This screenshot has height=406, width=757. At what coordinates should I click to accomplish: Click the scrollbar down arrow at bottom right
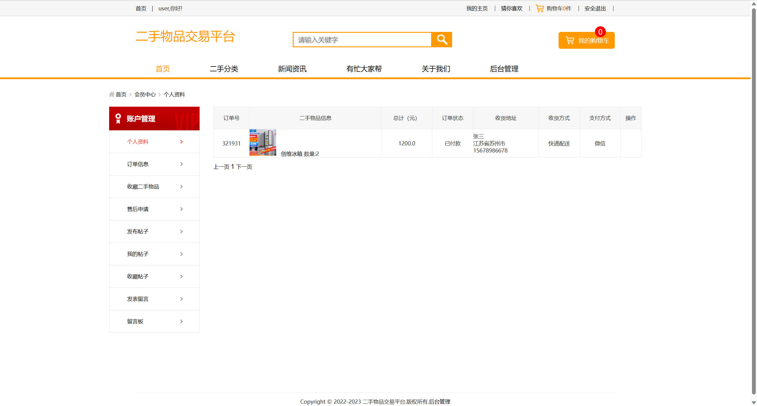click(753, 402)
